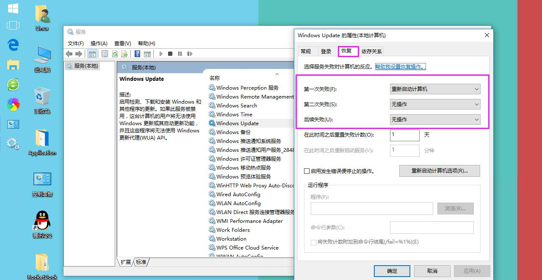Select the RocketDock folder on desktop
Screen dimensions: 542x280
point(42,266)
